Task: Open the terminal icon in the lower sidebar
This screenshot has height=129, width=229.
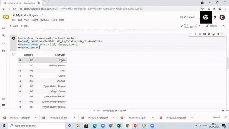Action: (x=3, y=105)
